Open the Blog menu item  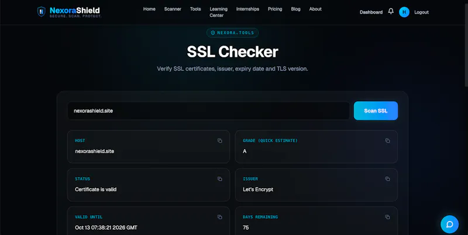click(296, 9)
